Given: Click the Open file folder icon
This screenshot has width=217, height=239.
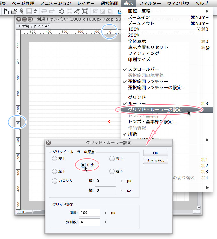Looking at the screenshot, I should coord(14,11).
